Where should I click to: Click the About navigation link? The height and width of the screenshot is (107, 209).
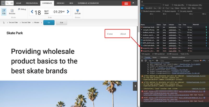pyautogui.click(x=123, y=34)
